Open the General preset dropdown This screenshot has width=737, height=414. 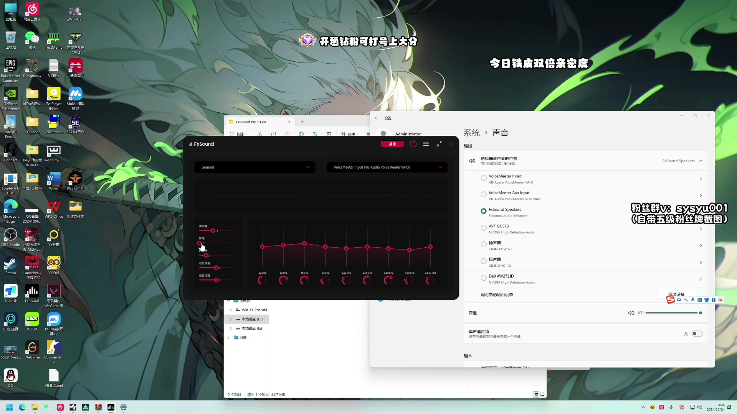point(255,167)
